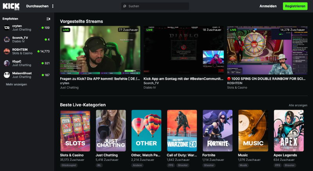Click the iGypC channel avatar
This screenshot has width=313, height=171.
(x=7, y=63)
